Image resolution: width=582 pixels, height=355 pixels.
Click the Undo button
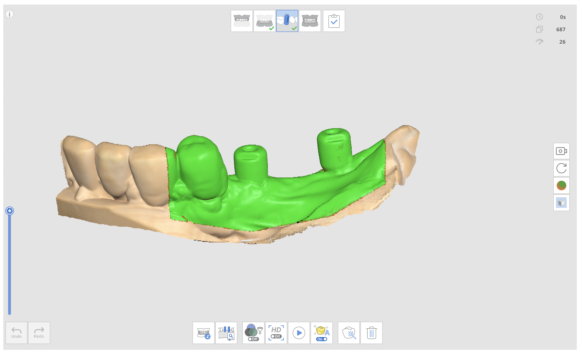16,333
